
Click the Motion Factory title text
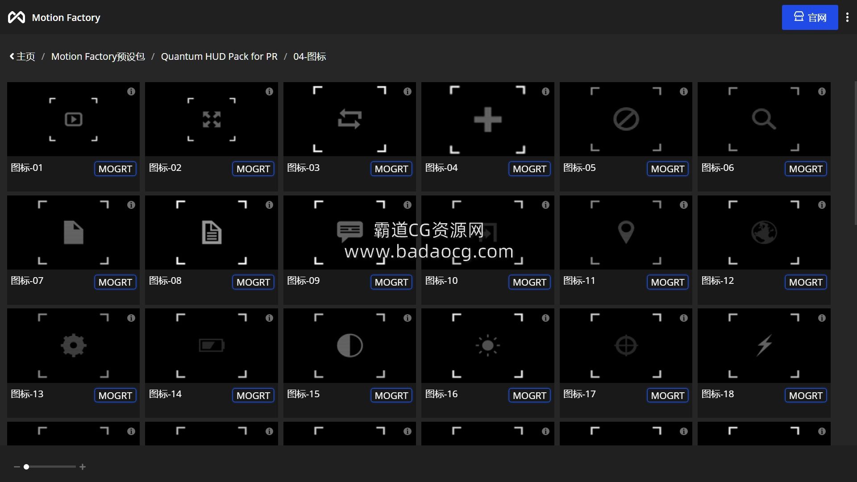66,17
